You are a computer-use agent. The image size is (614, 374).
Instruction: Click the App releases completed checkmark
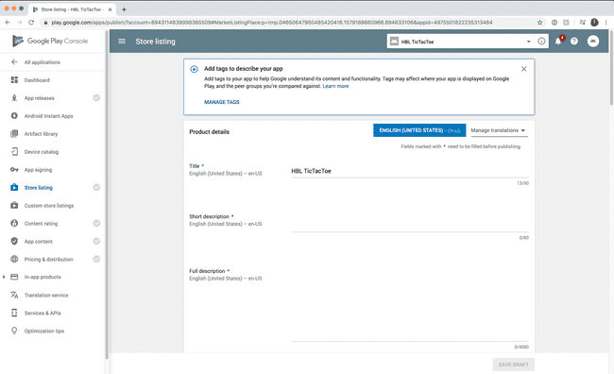[96, 98]
